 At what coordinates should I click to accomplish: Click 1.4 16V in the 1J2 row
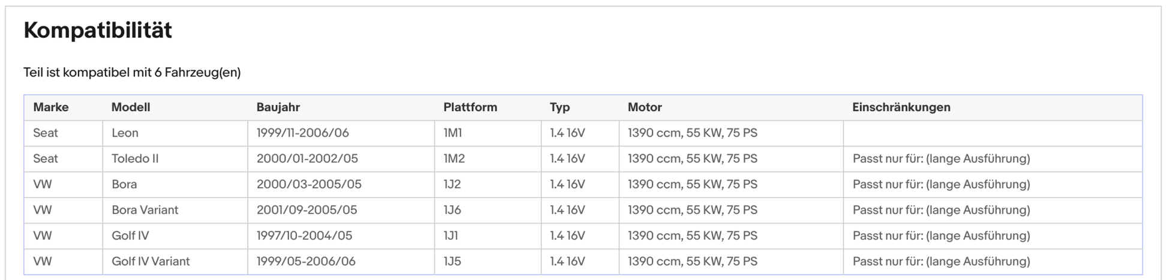tap(567, 185)
